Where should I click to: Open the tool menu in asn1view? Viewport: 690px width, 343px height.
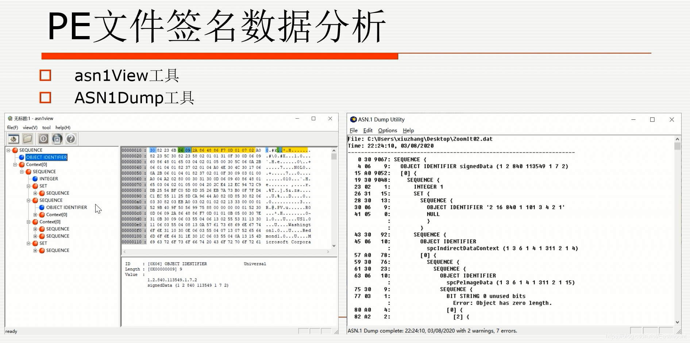(46, 127)
